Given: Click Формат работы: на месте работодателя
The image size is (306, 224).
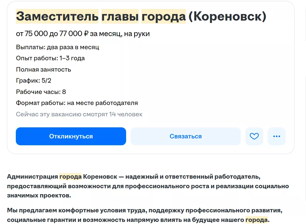Looking at the screenshot, I should [77, 103].
